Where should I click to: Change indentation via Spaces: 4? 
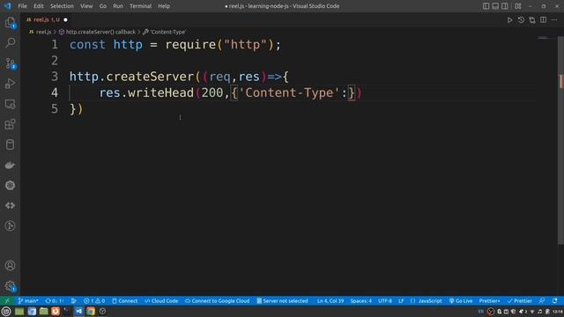[360, 301]
